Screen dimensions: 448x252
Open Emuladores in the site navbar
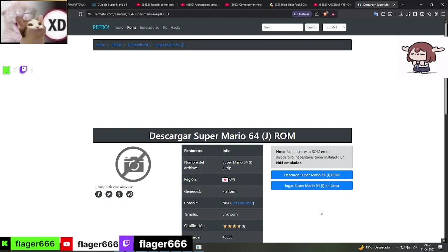tap(149, 27)
